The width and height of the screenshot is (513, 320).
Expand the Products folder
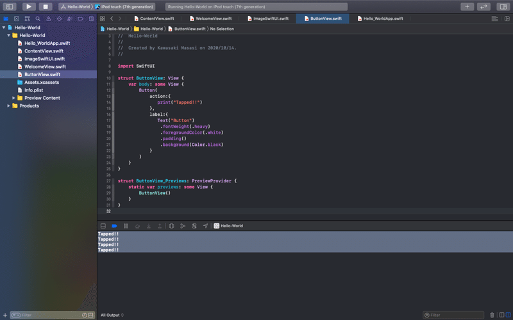[x=8, y=106]
